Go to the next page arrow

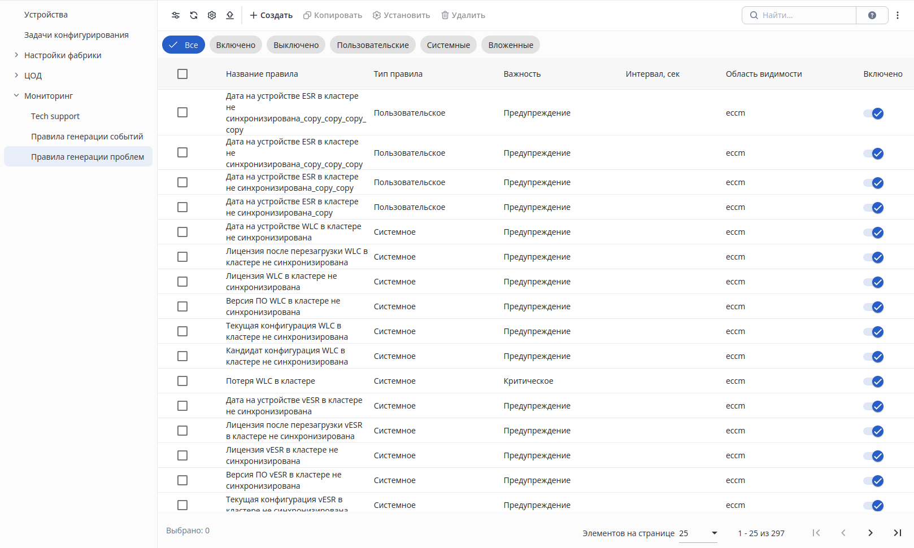(871, 533)
